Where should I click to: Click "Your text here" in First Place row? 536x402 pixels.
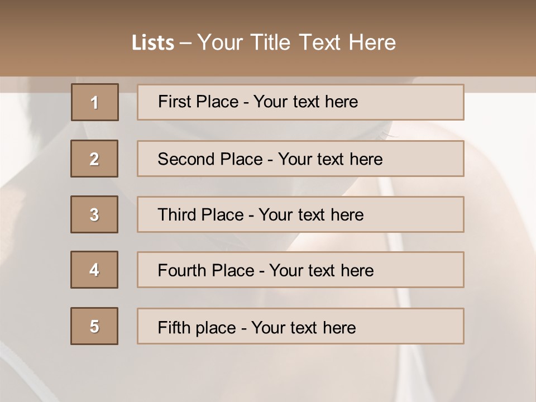point(305,102)
